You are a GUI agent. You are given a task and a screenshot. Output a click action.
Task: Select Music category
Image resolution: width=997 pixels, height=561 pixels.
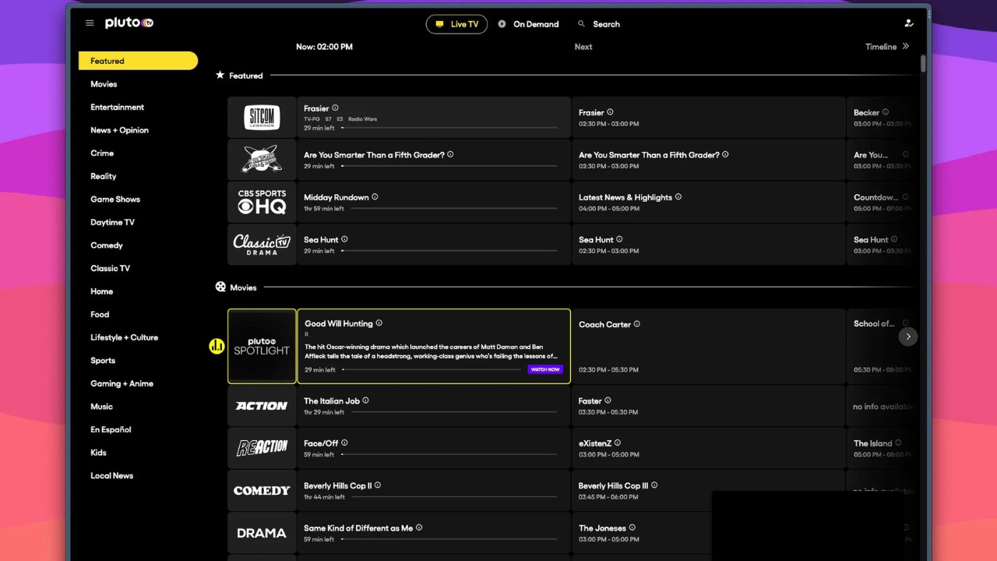pyautogui.click(x=101, y=406)
